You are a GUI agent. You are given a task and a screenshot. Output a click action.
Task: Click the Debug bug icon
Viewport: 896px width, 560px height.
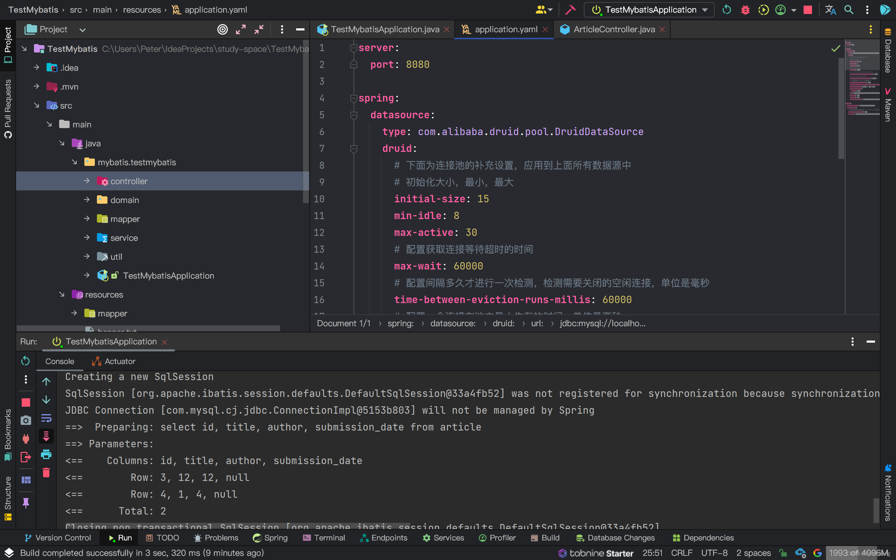coord(745,10)
